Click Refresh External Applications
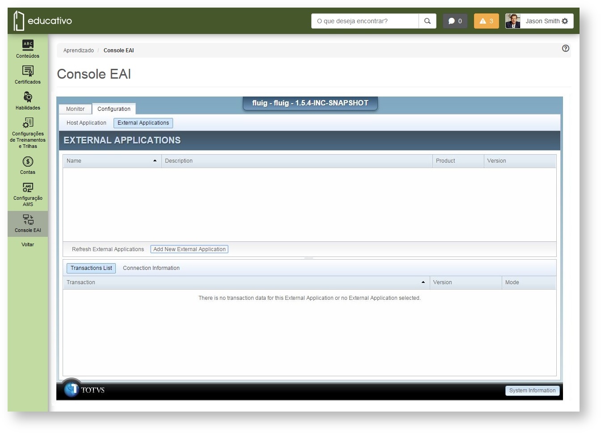Screen dimensions: 601x433 click(x=108, y=249)
